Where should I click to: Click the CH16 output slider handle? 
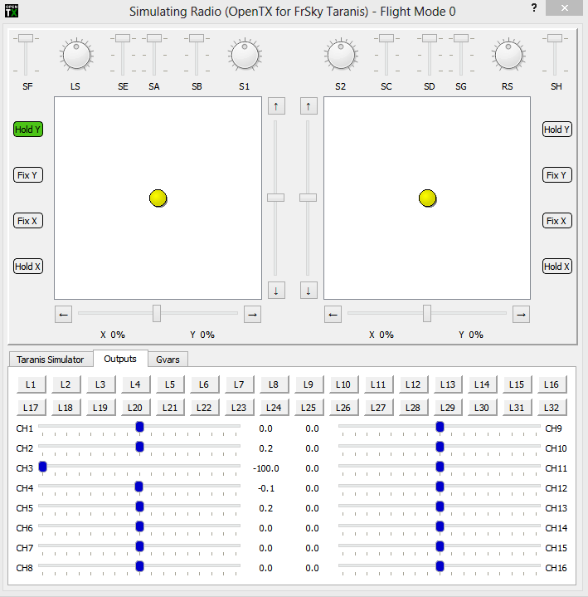point(440,566)
